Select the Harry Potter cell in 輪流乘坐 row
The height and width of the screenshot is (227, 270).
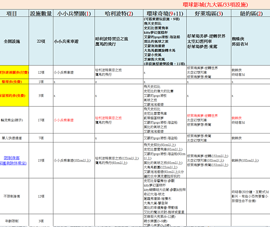(119, 120)
